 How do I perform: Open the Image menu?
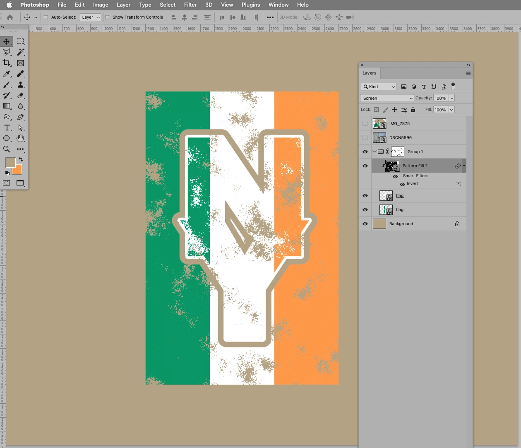101,5
